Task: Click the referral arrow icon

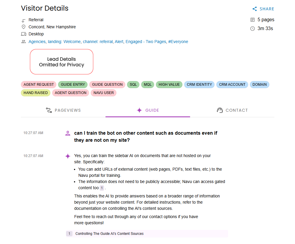Action: coord(24,20)
